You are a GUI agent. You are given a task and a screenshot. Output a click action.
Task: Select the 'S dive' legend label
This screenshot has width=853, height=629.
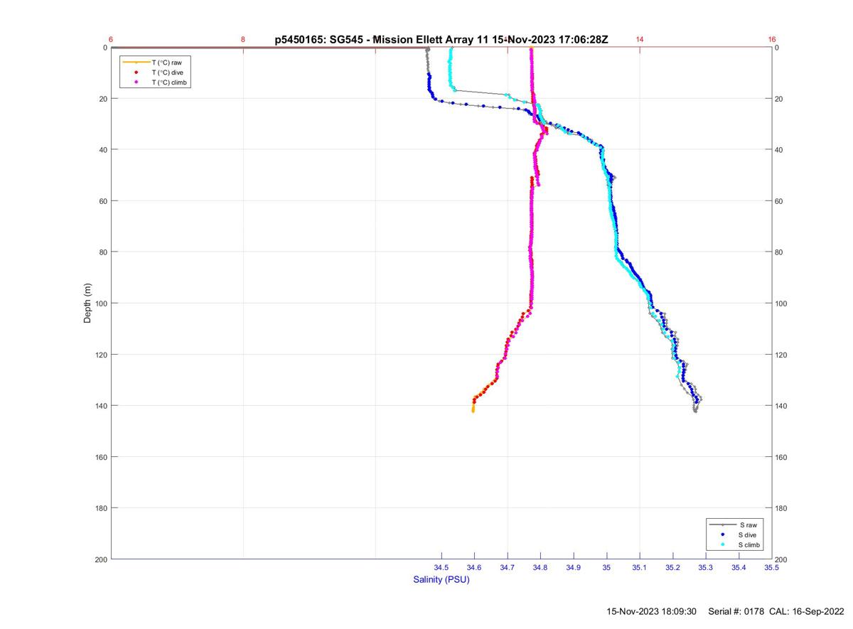pos(749,534)
